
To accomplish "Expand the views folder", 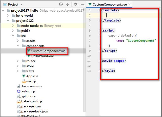I will (x=18, y=71).
